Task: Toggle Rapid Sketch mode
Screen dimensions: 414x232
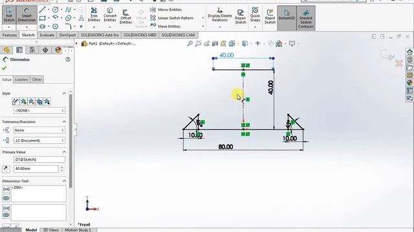Action: (x=270, y=17)
